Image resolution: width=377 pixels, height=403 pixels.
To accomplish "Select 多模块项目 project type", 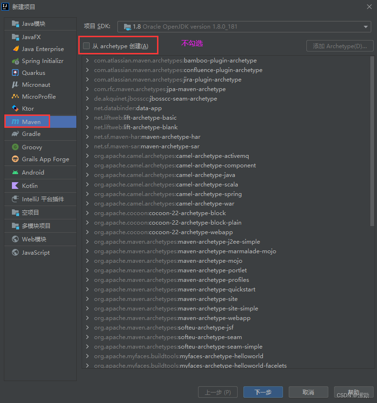I will pos(41,226).
